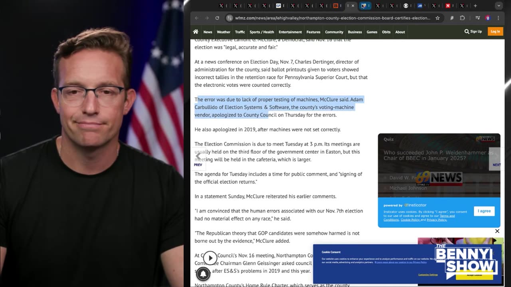This screenshot has height=287, width=511.
Task: Click the notification bell icon
Action: pos(203,273)
